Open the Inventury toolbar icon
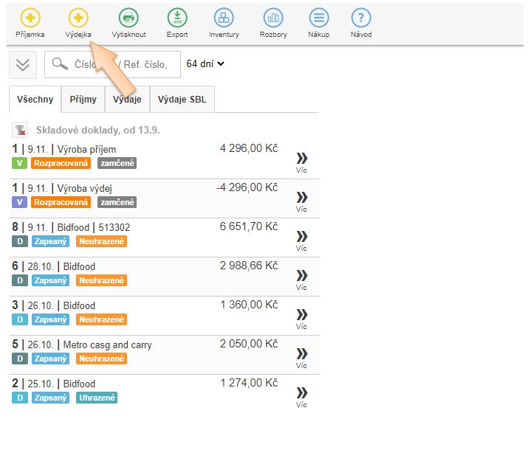This screenshot has height=464, width=528. pyautogui.click(x=224, y=18)
